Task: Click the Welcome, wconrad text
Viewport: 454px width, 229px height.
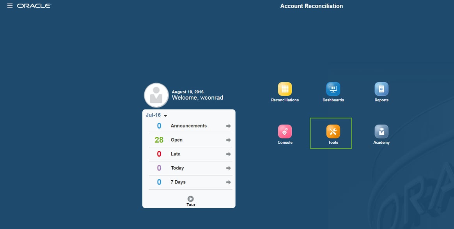Action: point(197,98)
